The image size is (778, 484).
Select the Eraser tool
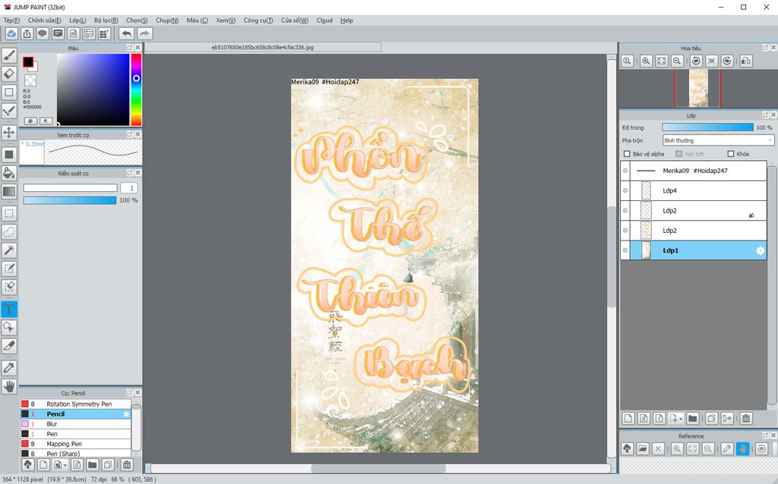click(x=9, y=74)
